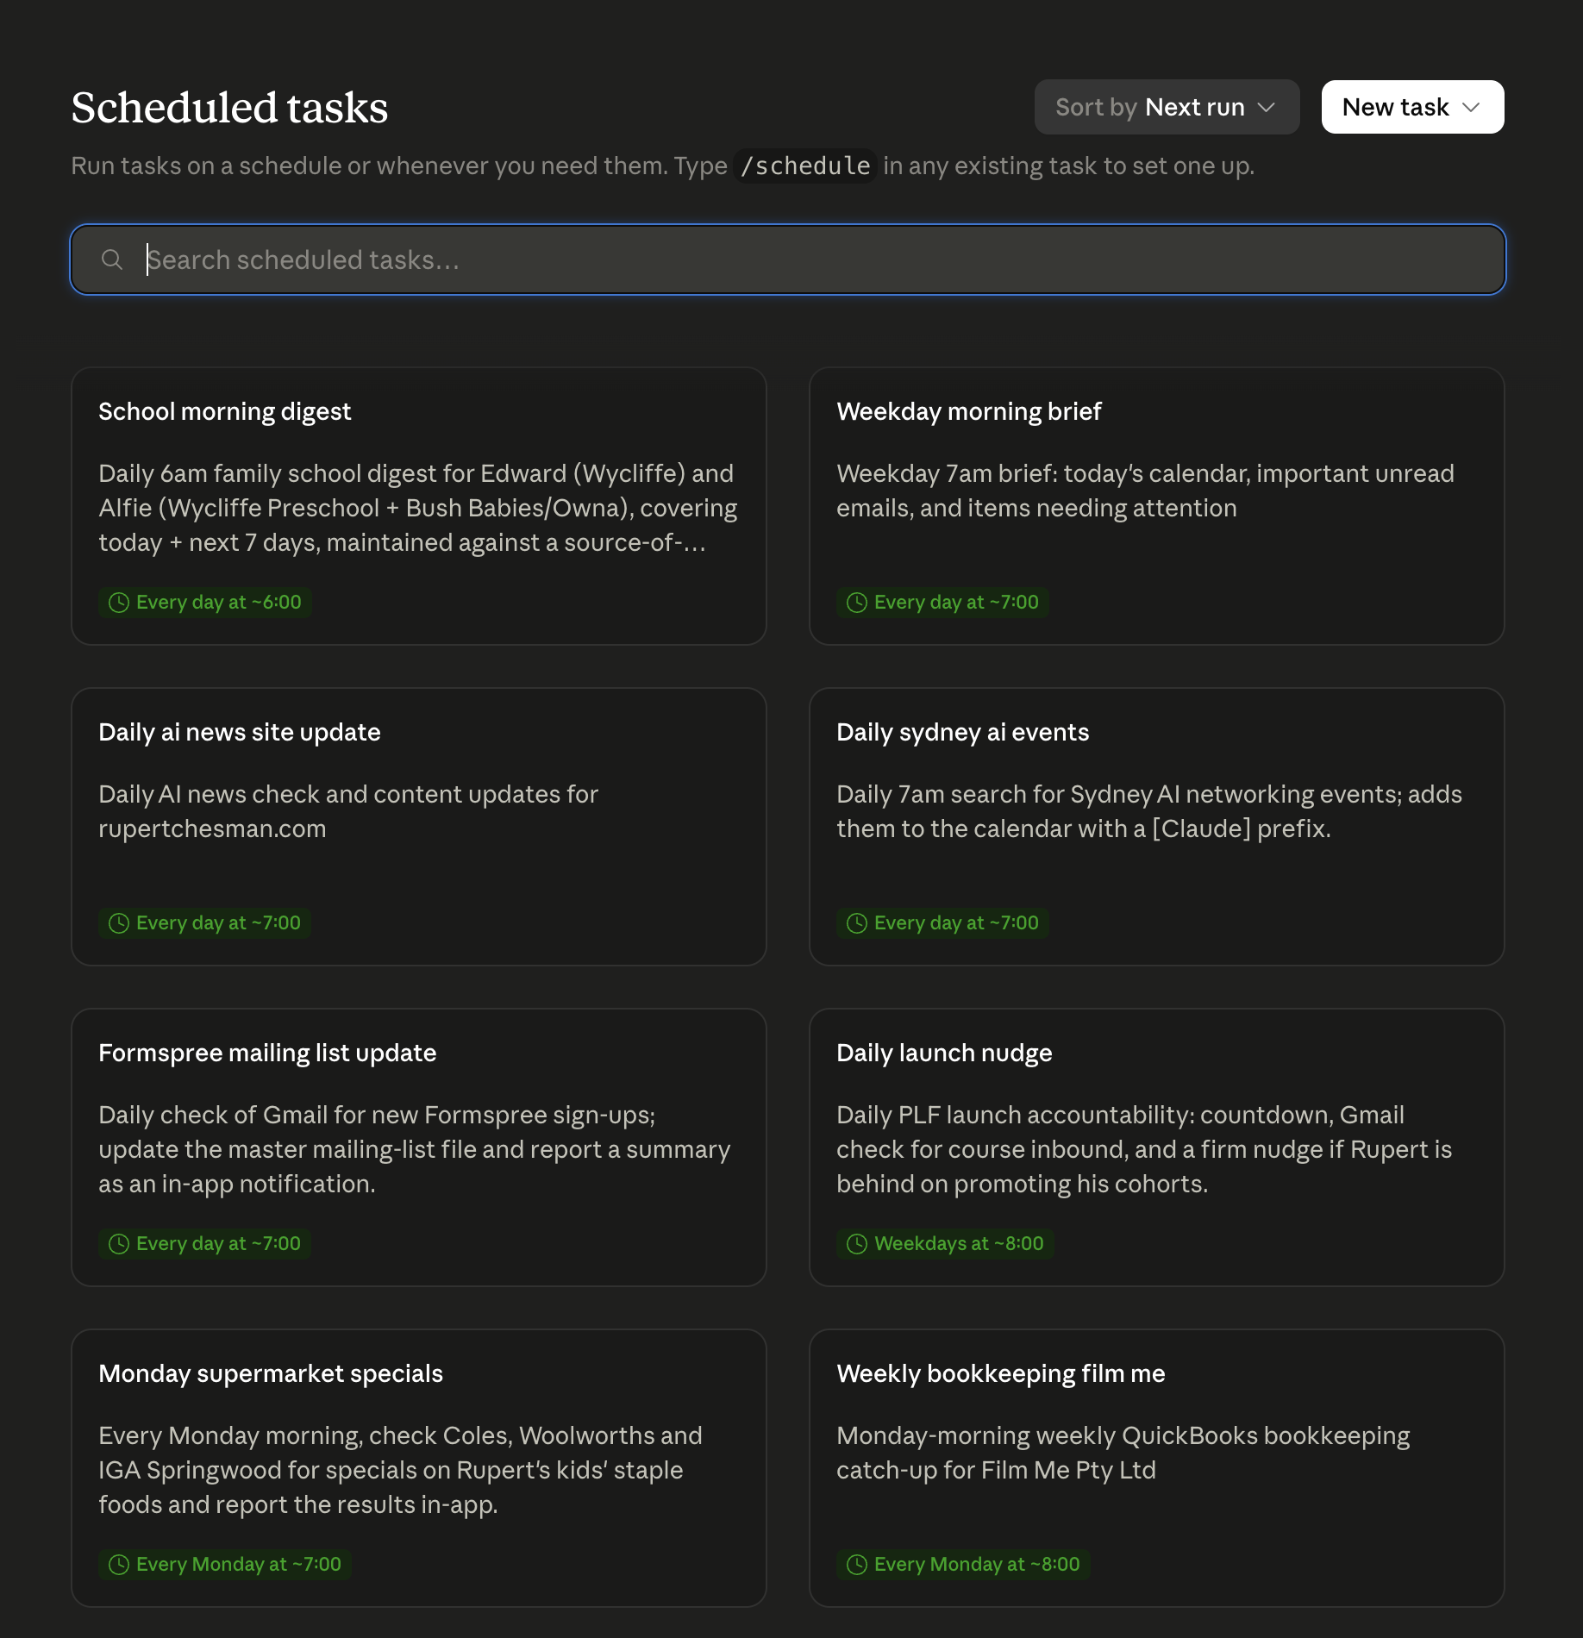The height and width of the screenshot is (1638, 1583).
Task: Click the PLF launch accountability description
Action: 1144,1149
